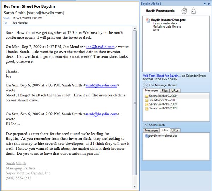Select URLs tab in This Message Thread
212x191 pixels.
coord(175,91)
